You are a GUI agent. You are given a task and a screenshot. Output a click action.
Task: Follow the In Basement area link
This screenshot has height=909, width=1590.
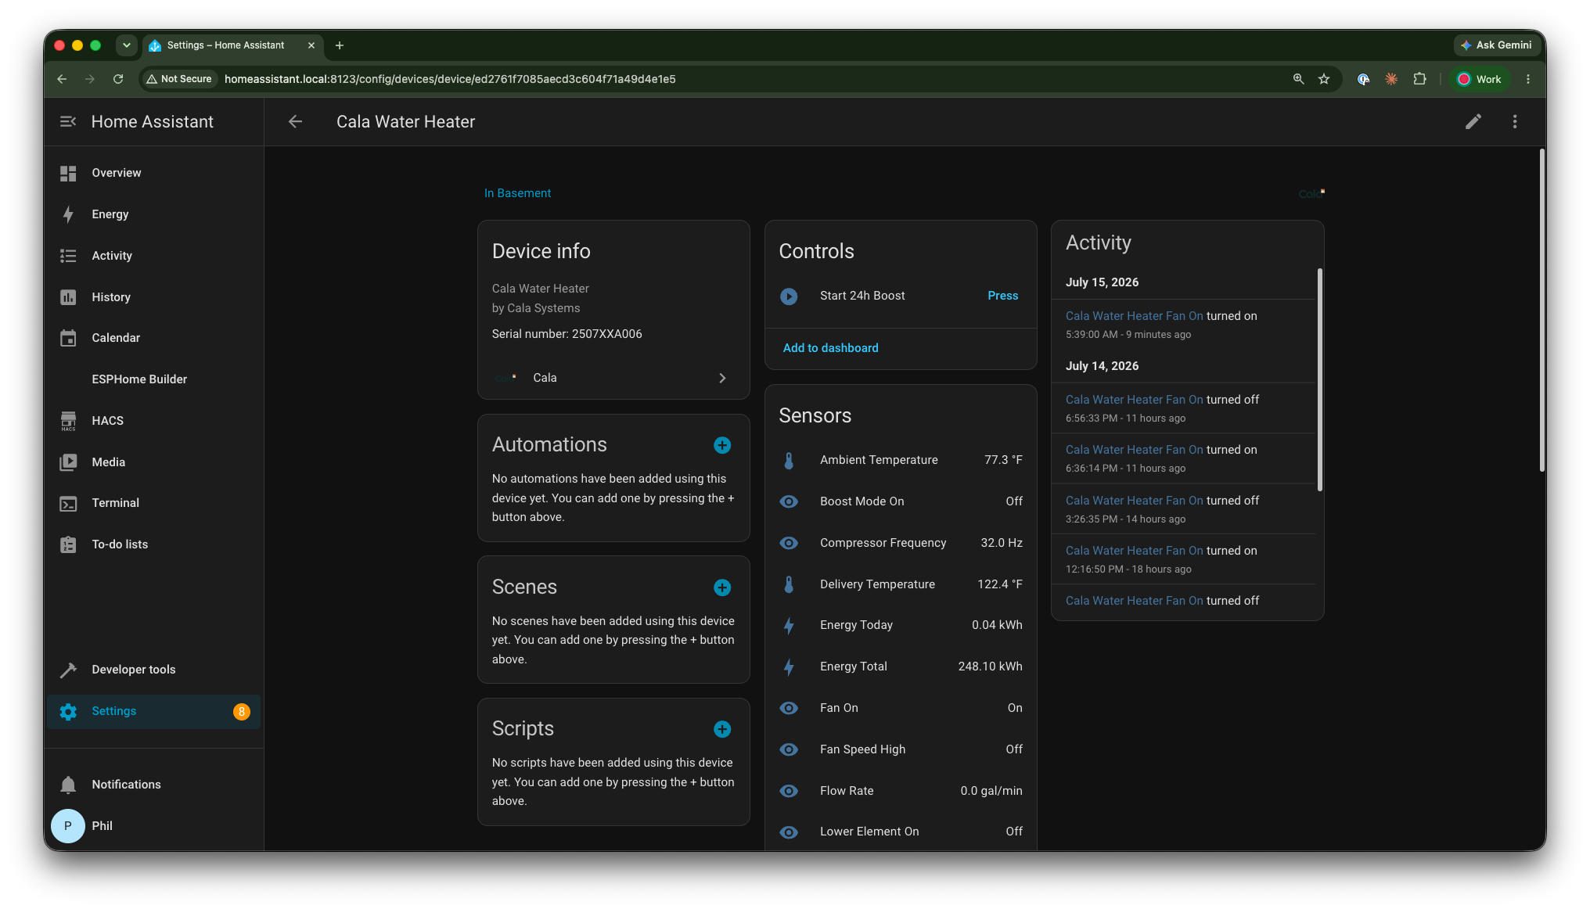(x=517, y=193)
